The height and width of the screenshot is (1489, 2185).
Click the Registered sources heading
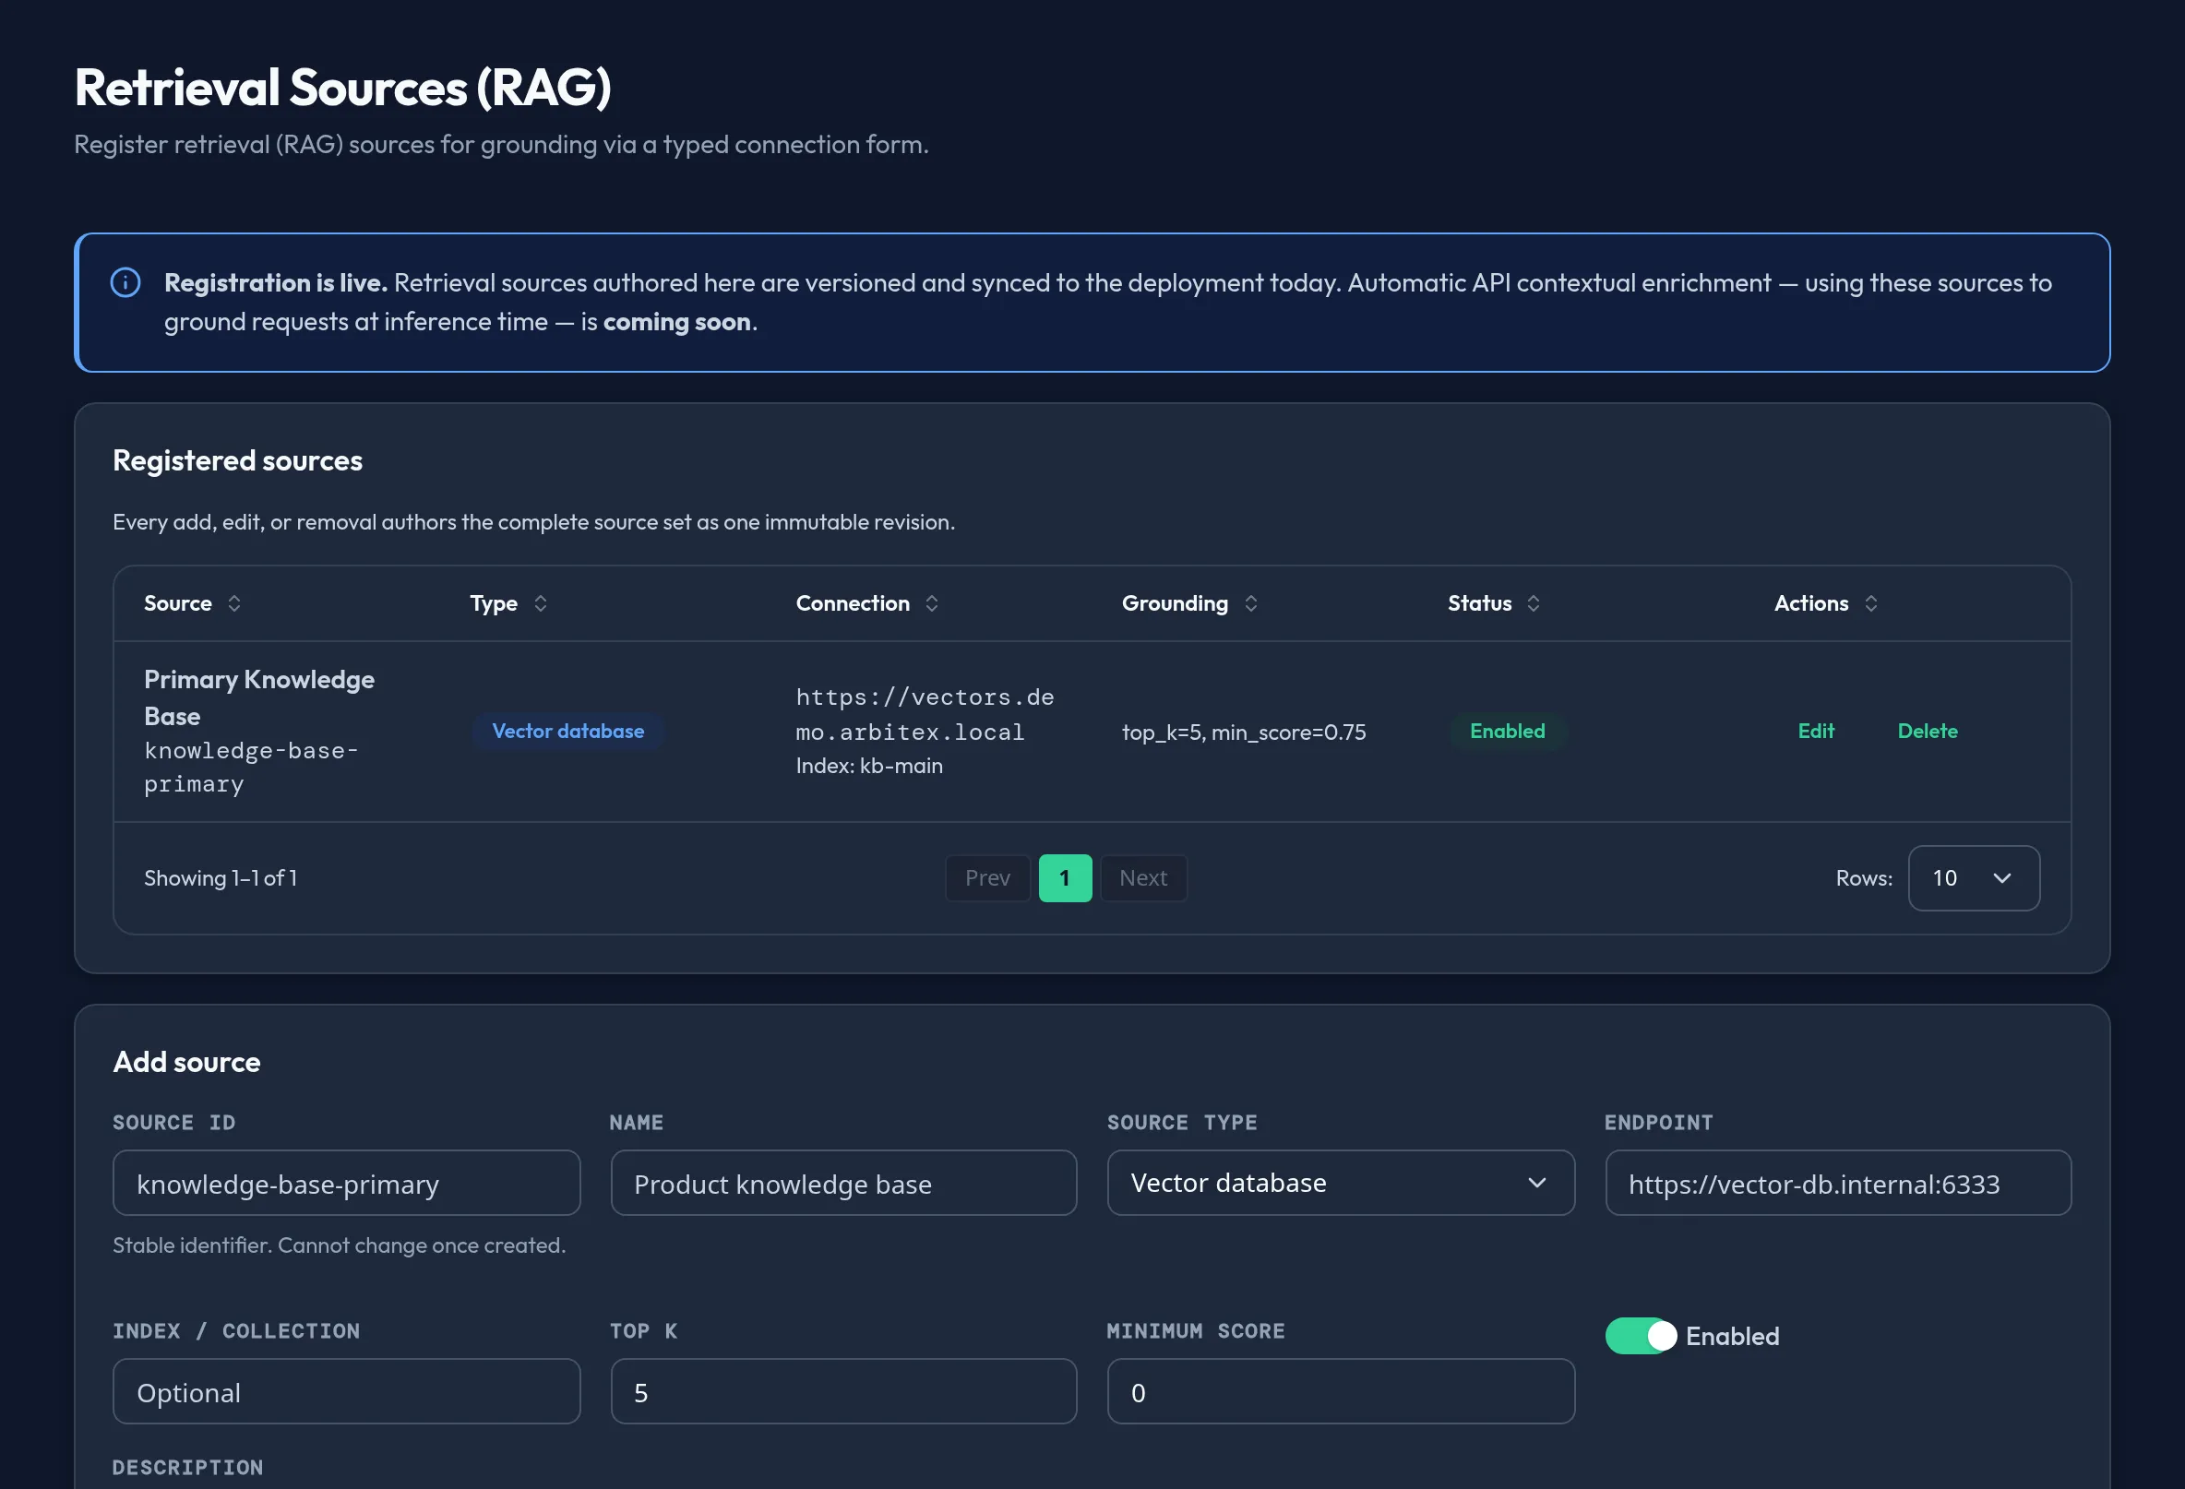[x=237, y=460]
